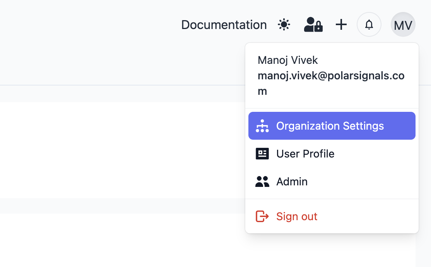The height and width of the screenshot is (267, 431).
Task: Click the plus icon in the top bar
Action: (341, 24)
